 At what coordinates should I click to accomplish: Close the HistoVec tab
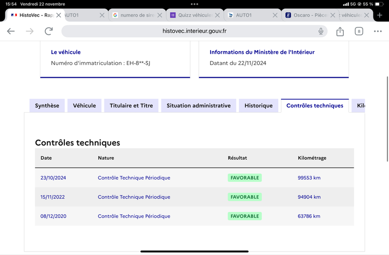point(58,15)
